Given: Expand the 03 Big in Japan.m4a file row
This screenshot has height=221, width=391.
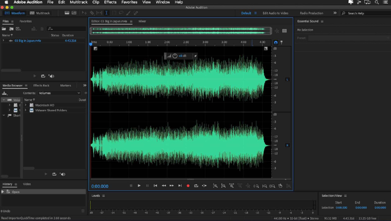Looking at the screenshot, I should pos(3,41).
